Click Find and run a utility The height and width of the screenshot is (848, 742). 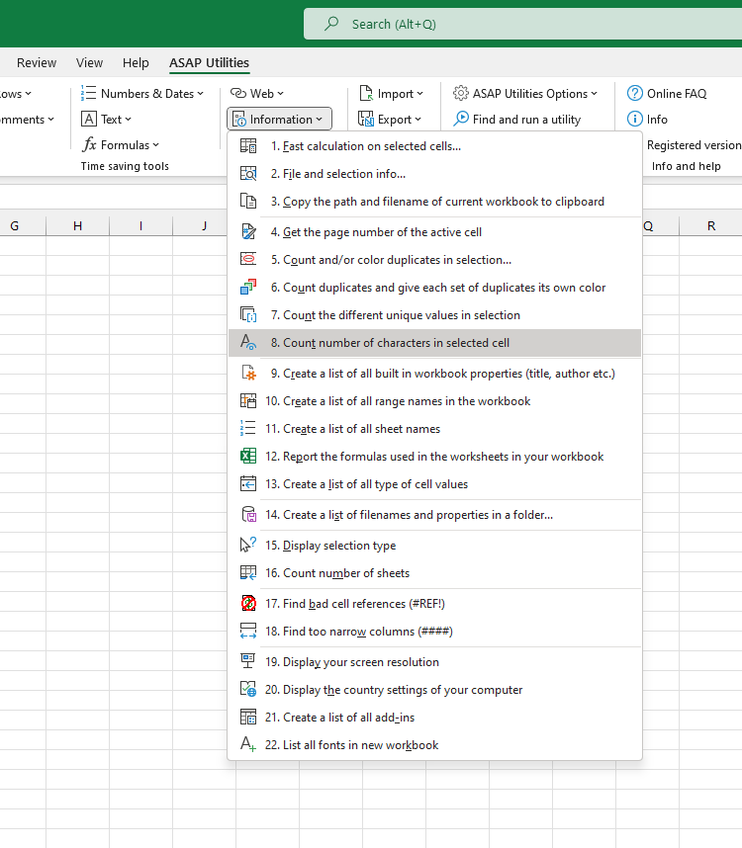coord(516,119)
